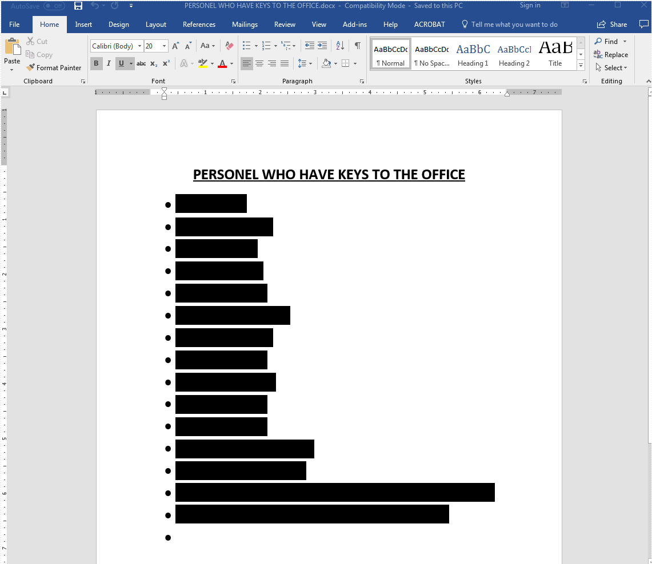This screenshot has width=652, height=564.
Task: Expand the Styles gallery more arrow
Action: (581, 65)
